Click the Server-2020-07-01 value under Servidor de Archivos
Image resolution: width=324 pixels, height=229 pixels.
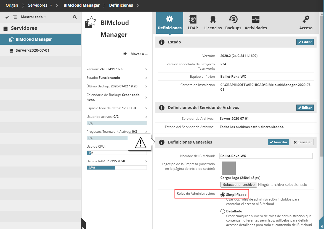pos(234,119)
